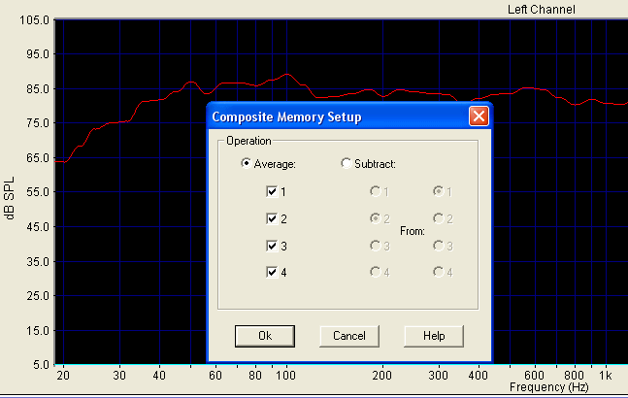Click the 'dB SPL' axis label
The height and width of the screenshot is (398, 628).
(9, 198)
